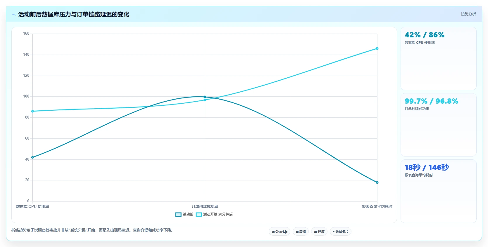The width and height of the screenshot is (488, 247).
Task: Select the 42% / 86% stat card
Action: 438,58
